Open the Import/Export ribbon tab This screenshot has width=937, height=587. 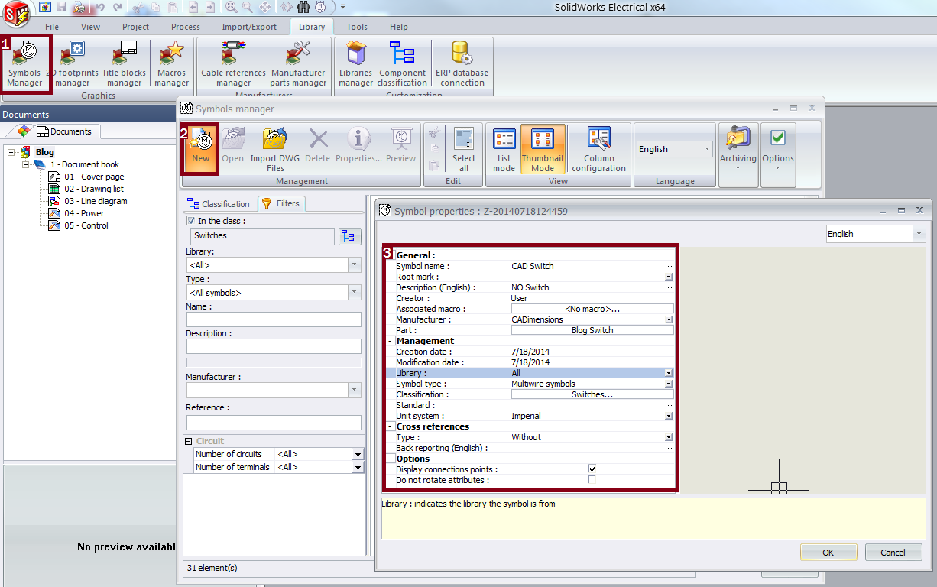point(249,27)
